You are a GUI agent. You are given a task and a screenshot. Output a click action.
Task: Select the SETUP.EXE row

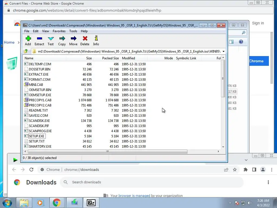tap(122, 136)
